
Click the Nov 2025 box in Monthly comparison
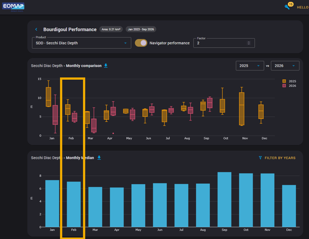tap(242, 109)
